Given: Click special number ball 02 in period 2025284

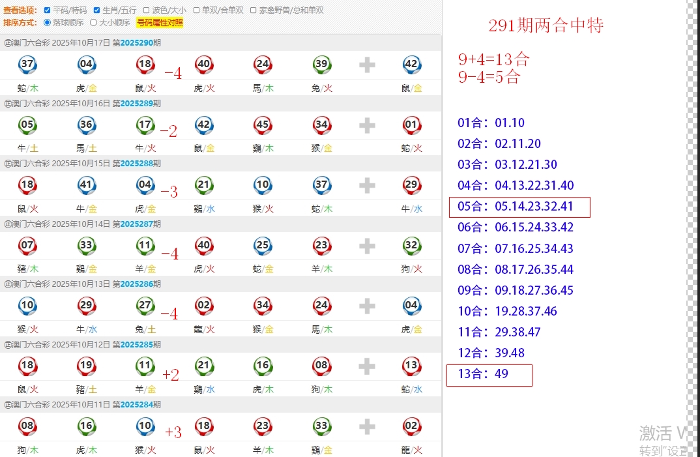Looking at the screenshot, I should click(x=411, y=426).
